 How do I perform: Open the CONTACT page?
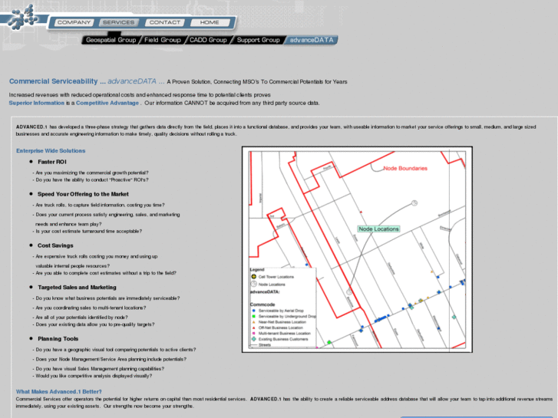pos(165,22)
